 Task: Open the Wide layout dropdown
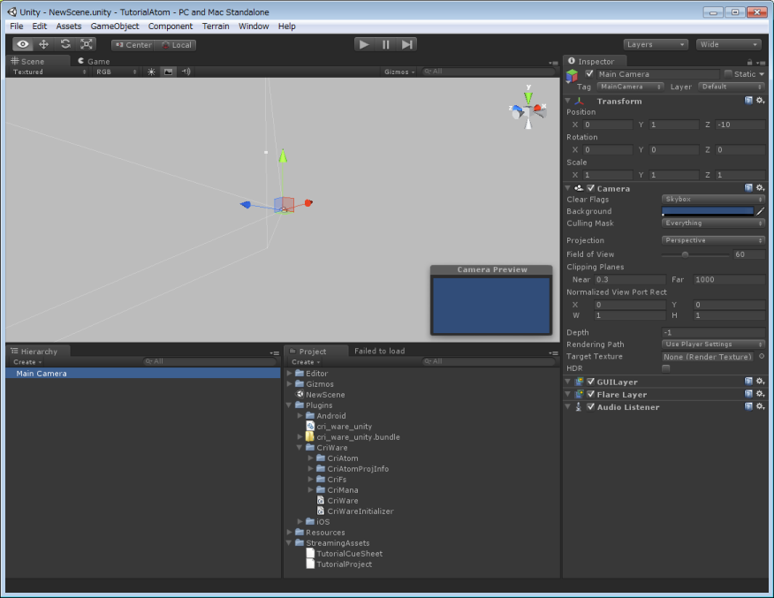click(x=729, y=44)
